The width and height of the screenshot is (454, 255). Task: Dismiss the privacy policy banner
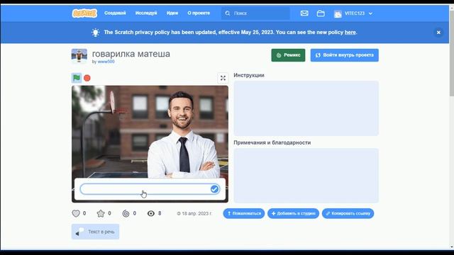[438, 33]
